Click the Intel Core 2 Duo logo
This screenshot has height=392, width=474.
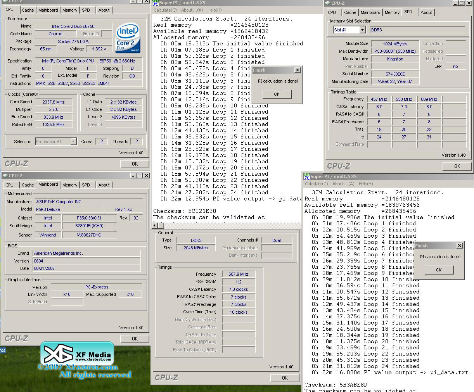coord(128,38)
